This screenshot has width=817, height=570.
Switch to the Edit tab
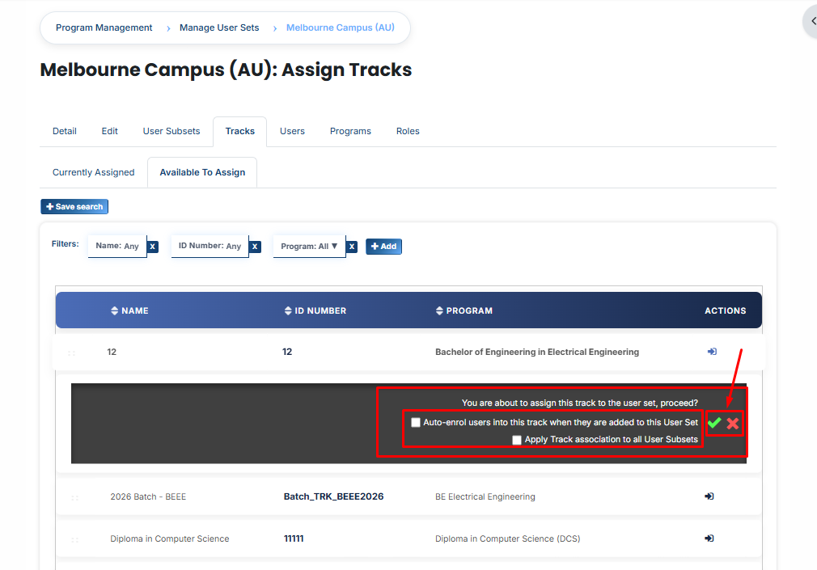(x=109, y=131)
